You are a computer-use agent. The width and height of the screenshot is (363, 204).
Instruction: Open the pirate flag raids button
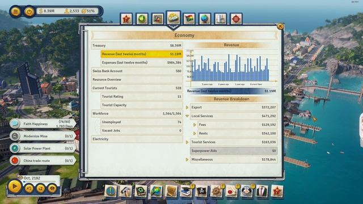pos(201,192)
